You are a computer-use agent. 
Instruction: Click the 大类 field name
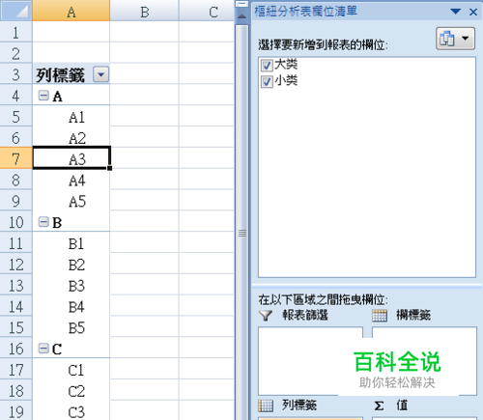point(286,64)
